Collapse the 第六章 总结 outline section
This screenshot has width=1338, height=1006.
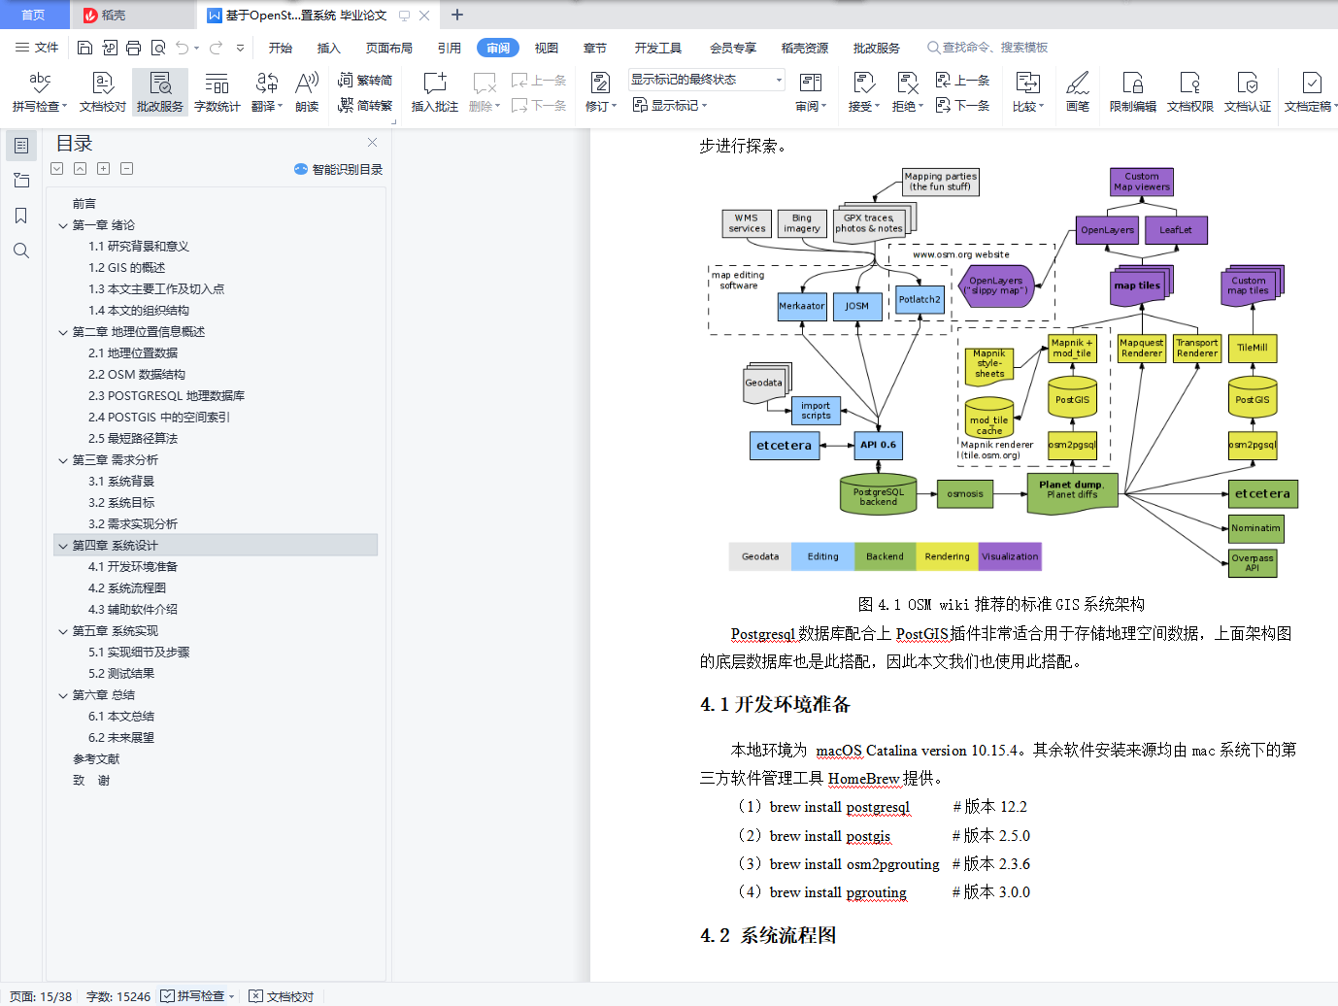[x=63, y=695]
